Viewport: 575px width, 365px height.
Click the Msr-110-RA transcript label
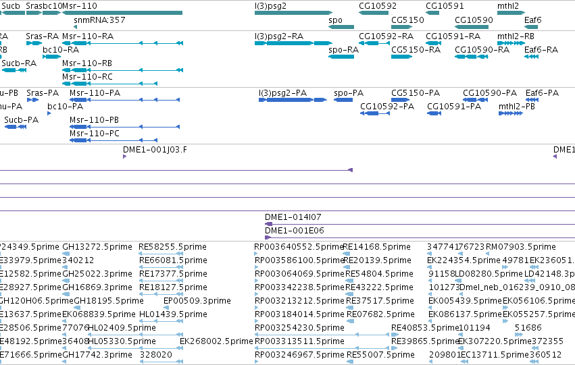point(88,36)
